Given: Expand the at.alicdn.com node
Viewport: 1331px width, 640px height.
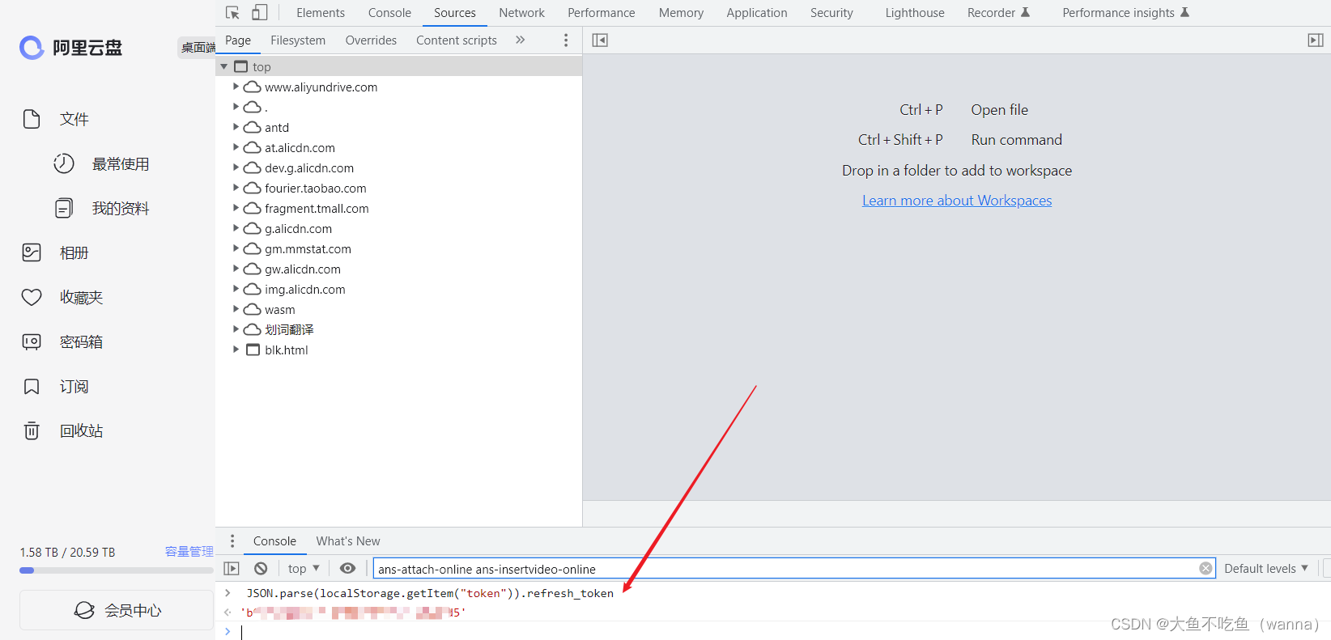Looking at the screenshot, I should tap(236, 147).
